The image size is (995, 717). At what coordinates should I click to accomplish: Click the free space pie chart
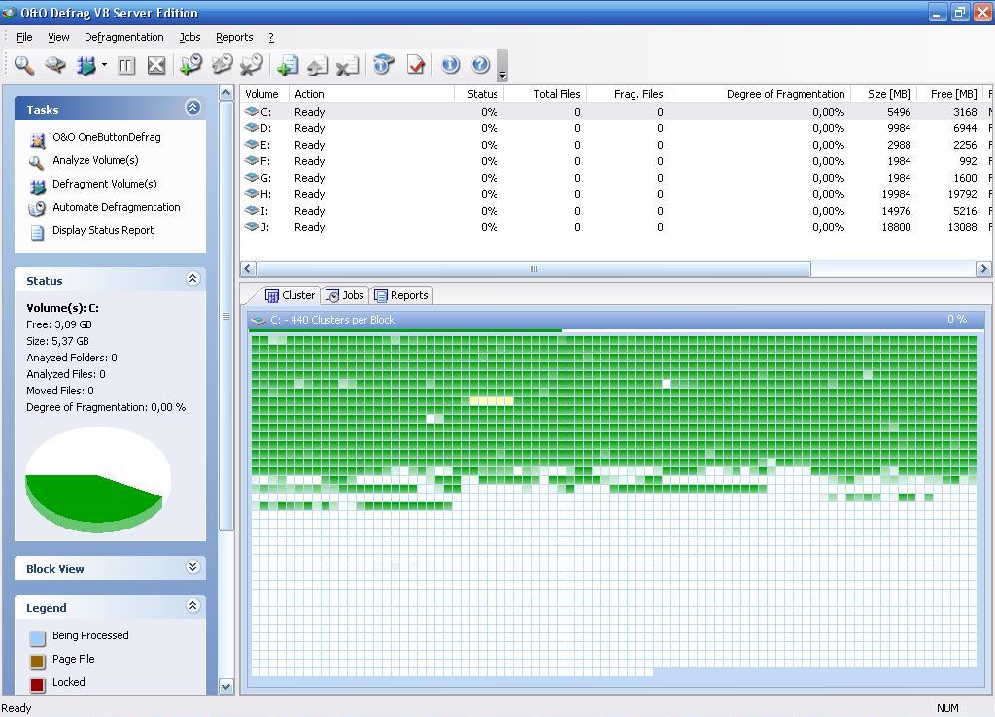[98, 479]
